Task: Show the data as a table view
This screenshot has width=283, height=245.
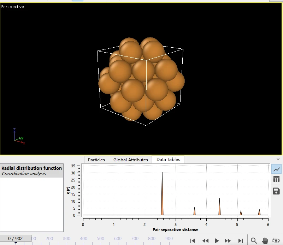Action: click(x=277, y=180)
